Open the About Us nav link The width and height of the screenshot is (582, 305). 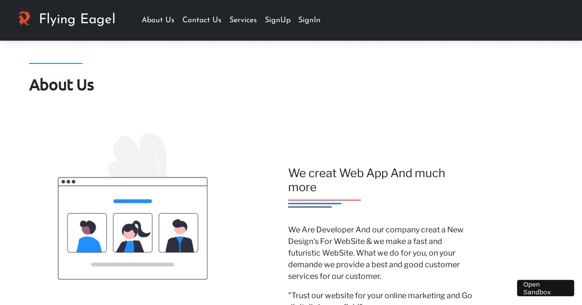158,20
